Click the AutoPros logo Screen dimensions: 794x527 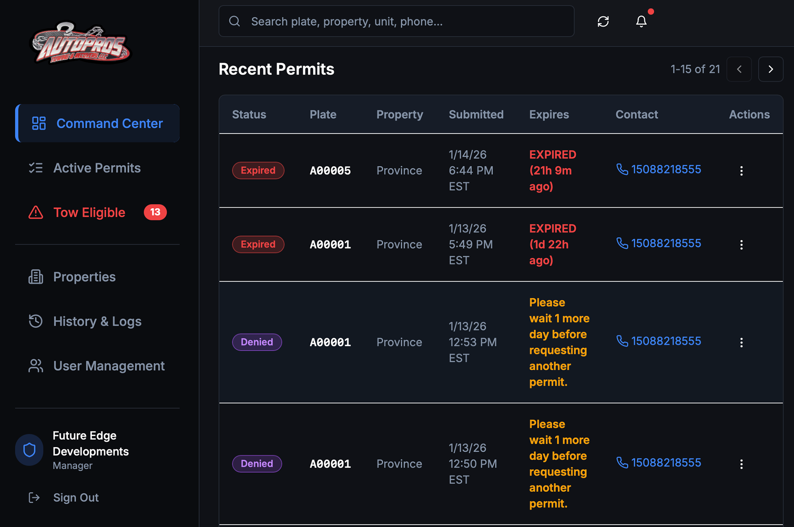81,43
